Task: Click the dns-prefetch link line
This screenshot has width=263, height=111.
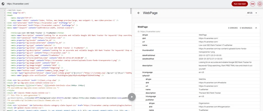Action: coord(33,81)
